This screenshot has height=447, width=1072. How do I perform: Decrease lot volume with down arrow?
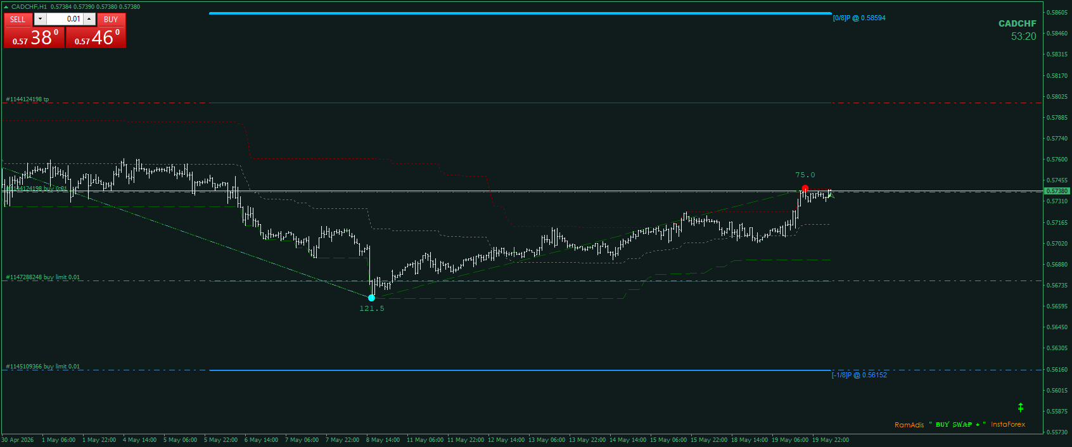[40, 19]
